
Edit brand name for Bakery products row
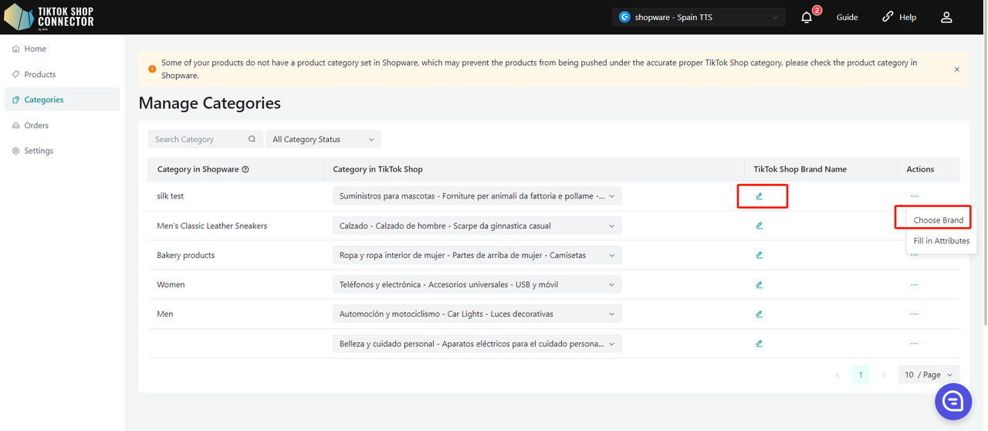[x=759, y=255]
